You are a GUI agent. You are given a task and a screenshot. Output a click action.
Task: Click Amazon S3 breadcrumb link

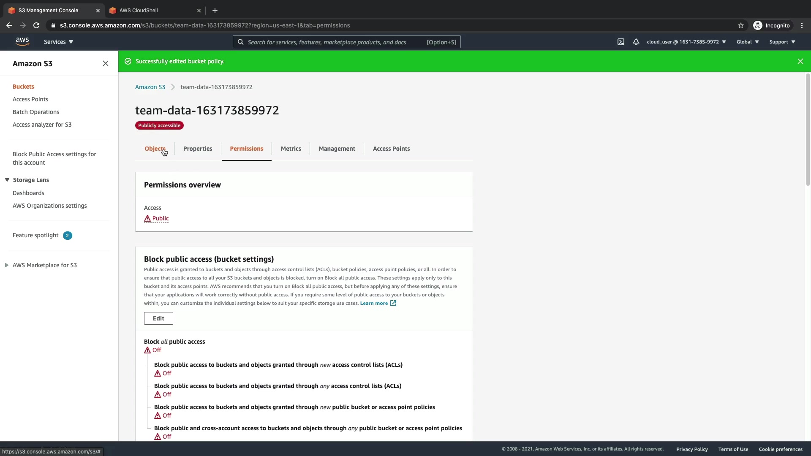[x=150, y=87]
